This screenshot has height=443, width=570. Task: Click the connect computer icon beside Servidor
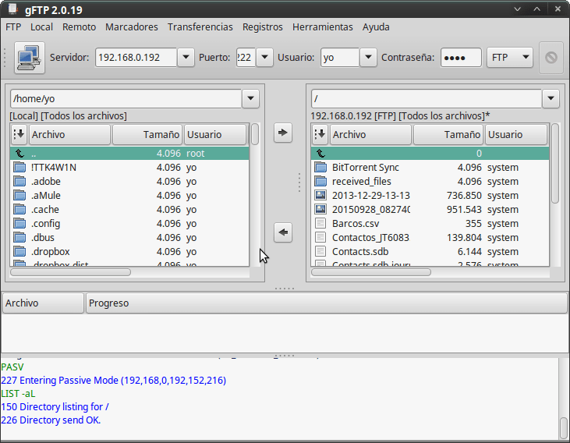29,58
